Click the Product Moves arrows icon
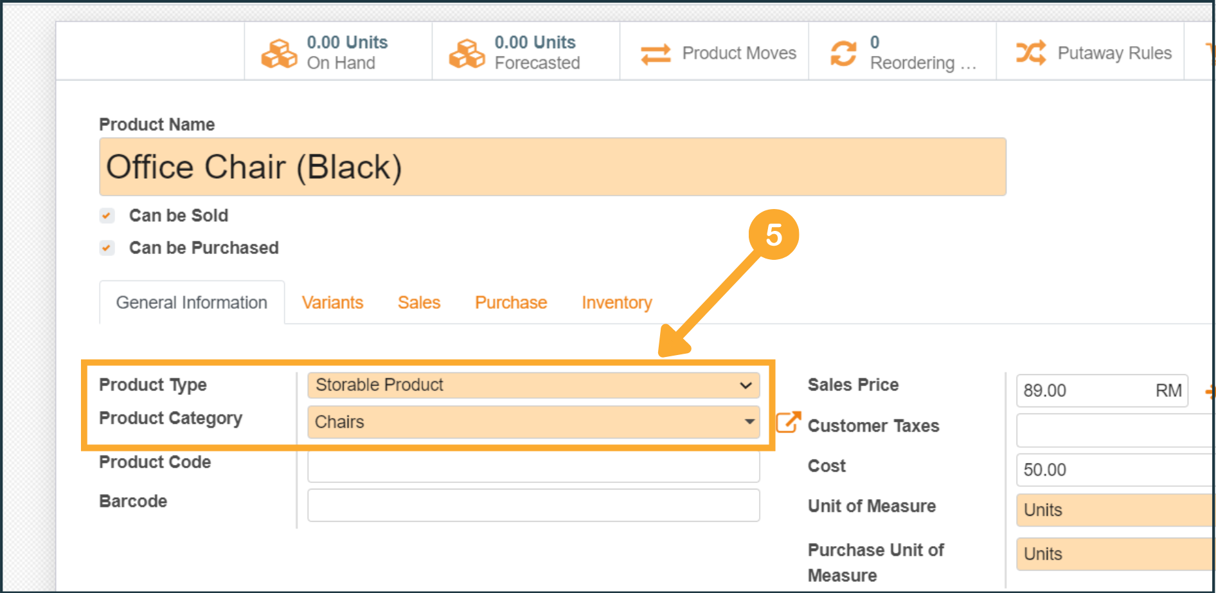The width and height of the screenshot is (1216, 593). click(x=656, y=53)
